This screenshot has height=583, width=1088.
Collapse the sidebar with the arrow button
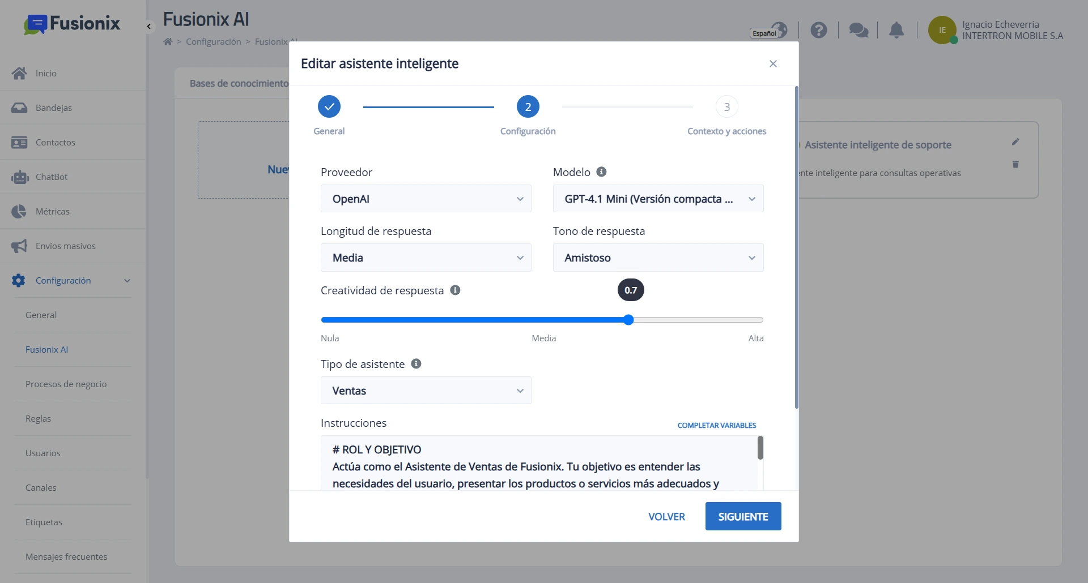tap(148, 27)
